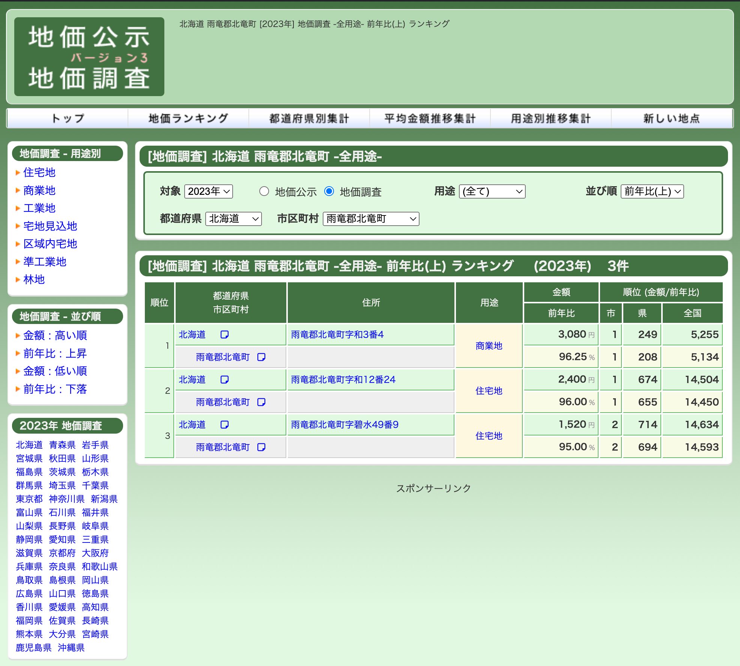Open the address 雨竜郡北竜町字和3番4

337,335
